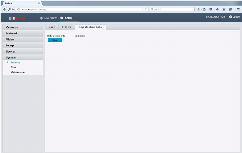Open Maintenance in the System submenu
Screen dimensions: 242x153
click(17, 72)
